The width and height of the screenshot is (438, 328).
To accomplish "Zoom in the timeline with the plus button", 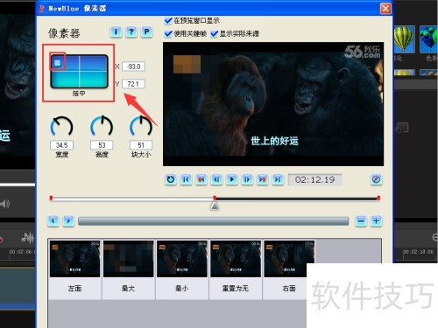I will 376,221.
